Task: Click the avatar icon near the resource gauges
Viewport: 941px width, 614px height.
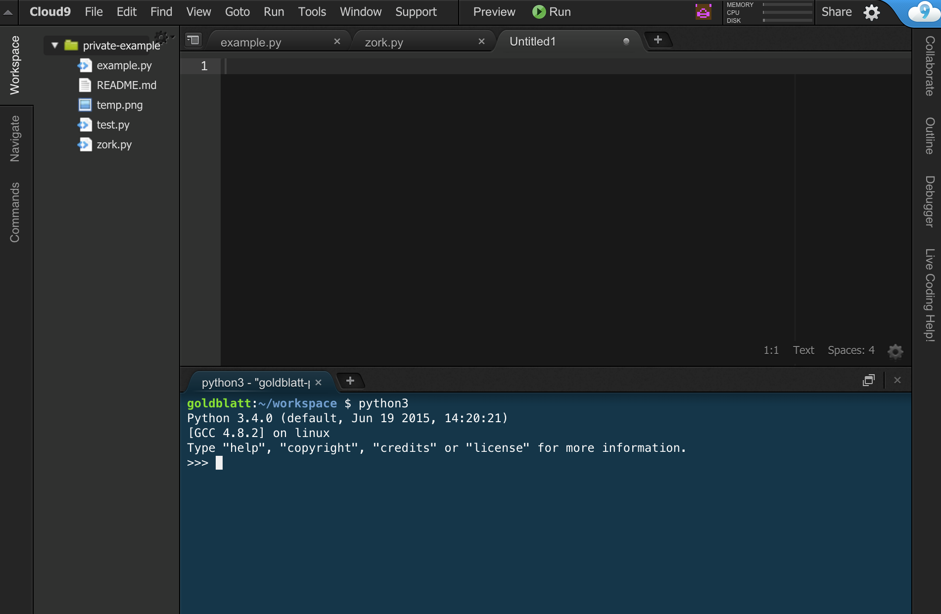Action: 703,11
